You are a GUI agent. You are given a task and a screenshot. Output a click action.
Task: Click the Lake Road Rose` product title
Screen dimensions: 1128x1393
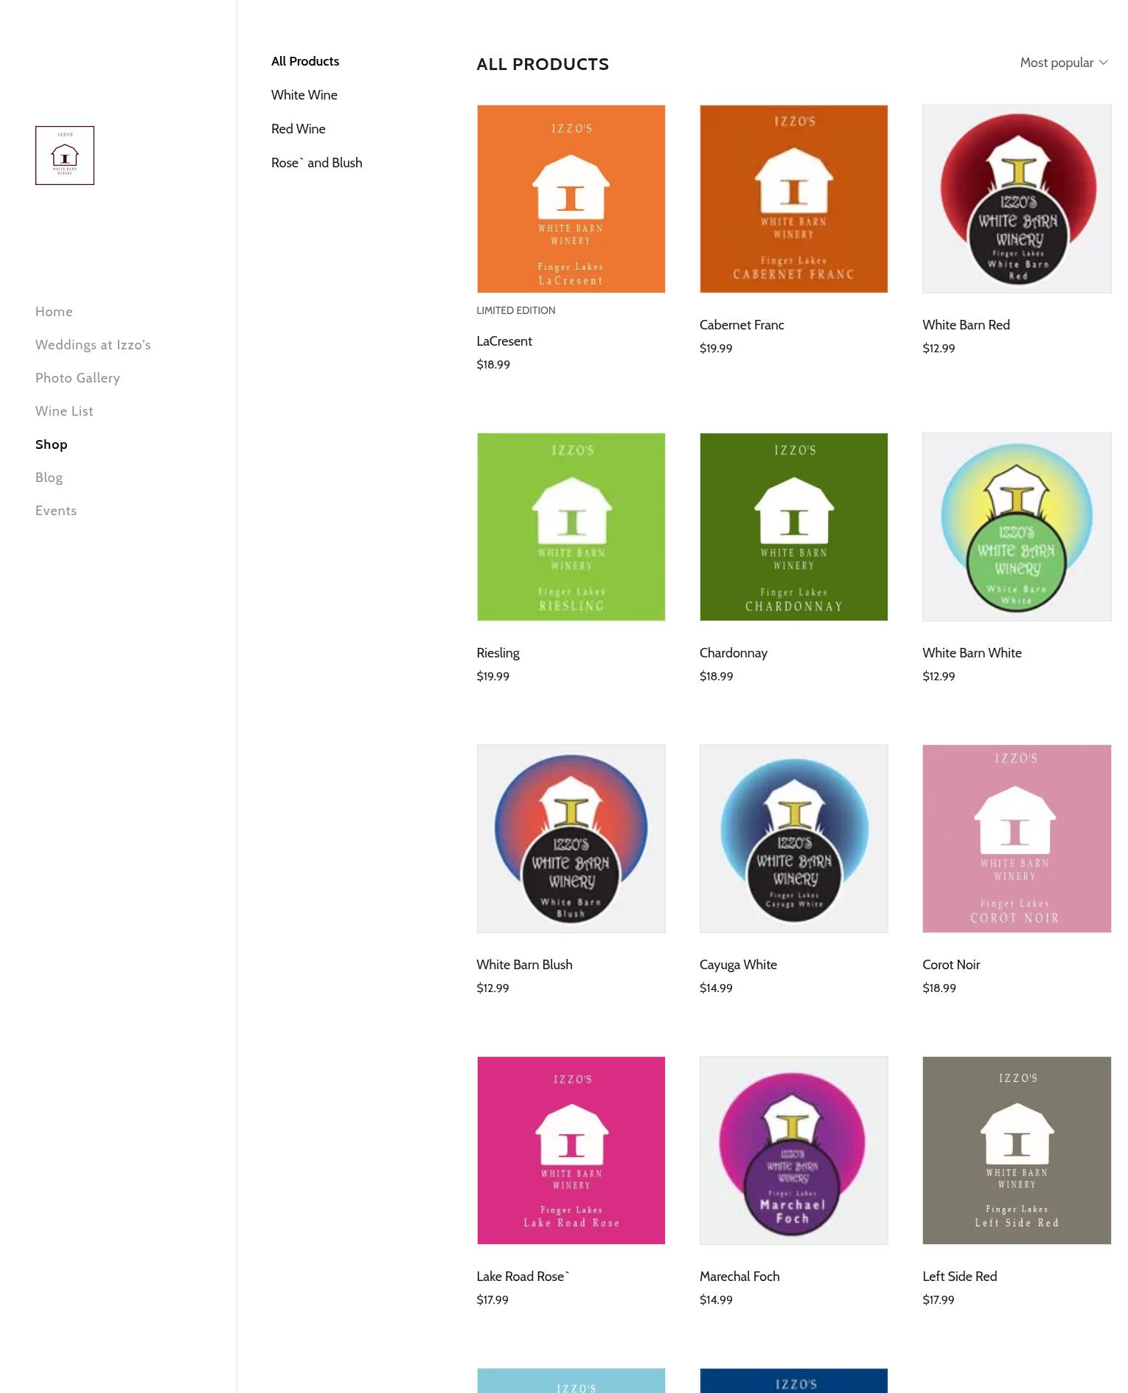click(523, 1277)
